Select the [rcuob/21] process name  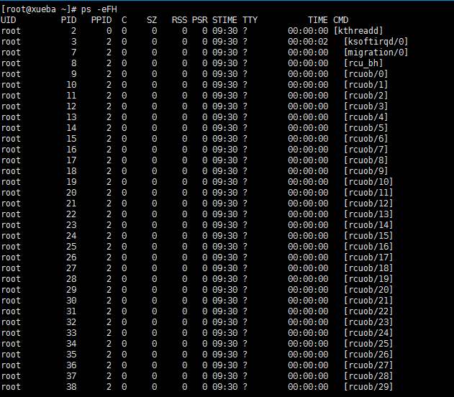point(368,301)
